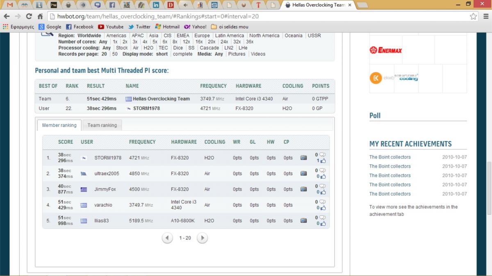Viewport: 492px width, 276px height.
Task: Open the Google bookmark
Action: click(x=50, y=27)
